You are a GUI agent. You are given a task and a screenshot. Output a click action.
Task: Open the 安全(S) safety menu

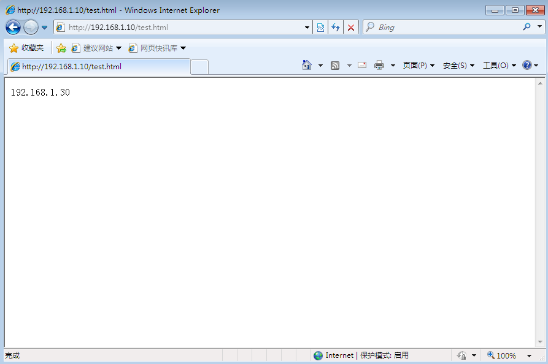click(458, 65)
